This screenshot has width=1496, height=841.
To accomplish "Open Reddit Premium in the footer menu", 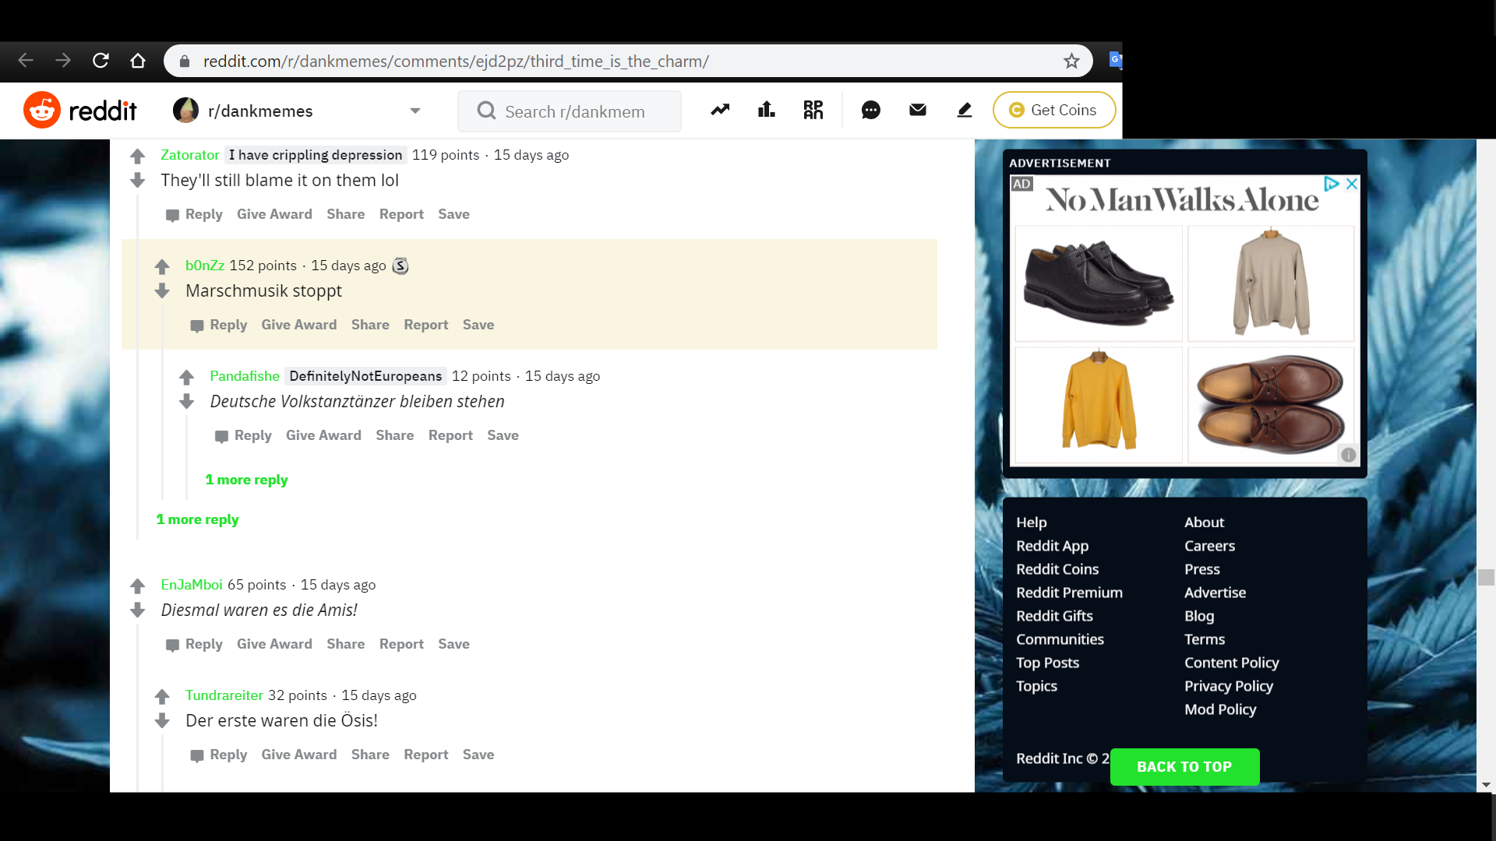I will (x=1069, y=593).
